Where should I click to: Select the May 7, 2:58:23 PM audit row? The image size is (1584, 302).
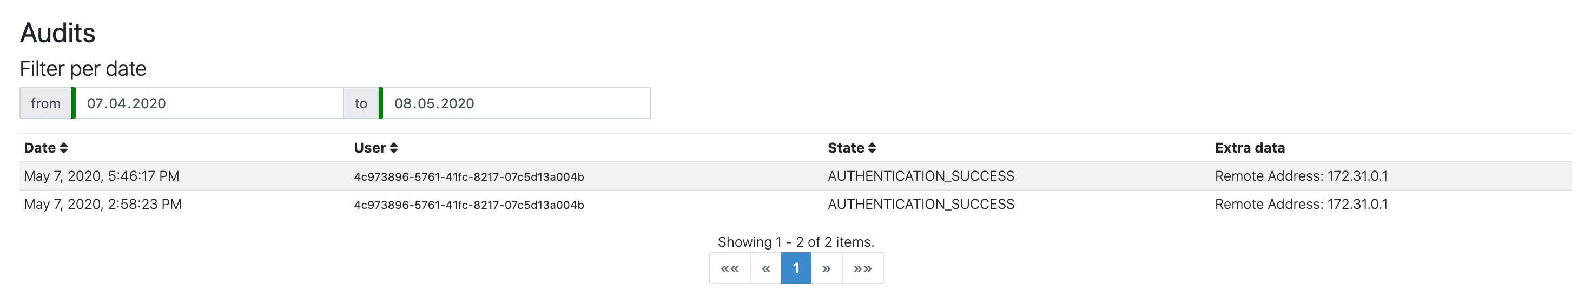tap(103, 205)
